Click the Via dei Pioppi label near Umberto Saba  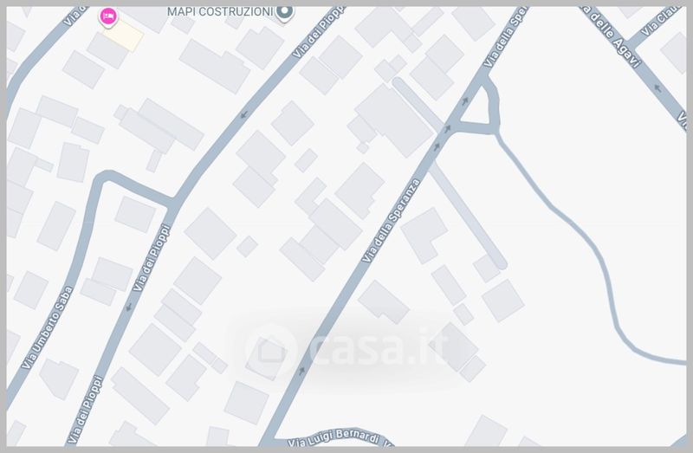(x=151, y=257)
